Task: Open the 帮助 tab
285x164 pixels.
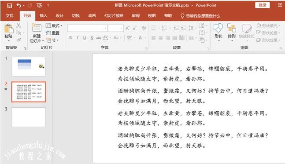Action: 168,16
